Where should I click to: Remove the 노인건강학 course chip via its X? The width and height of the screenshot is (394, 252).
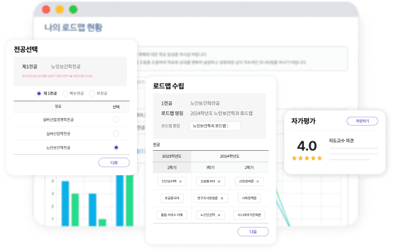219,215
